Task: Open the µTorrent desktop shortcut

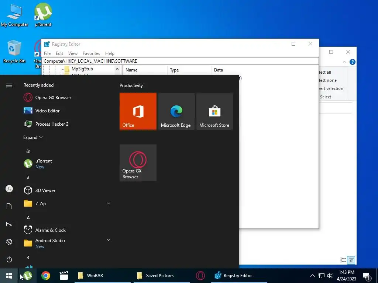Action: coord(43,15)
